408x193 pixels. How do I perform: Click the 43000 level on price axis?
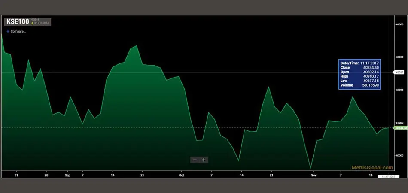tap(400, 57)
